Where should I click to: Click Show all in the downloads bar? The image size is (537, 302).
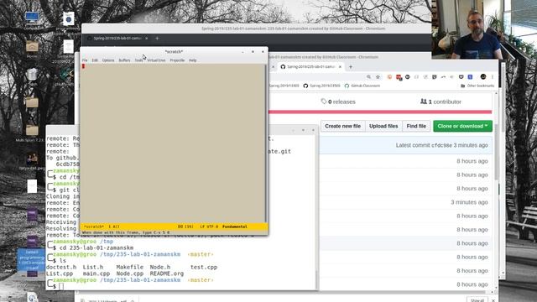tap(477, 300)
